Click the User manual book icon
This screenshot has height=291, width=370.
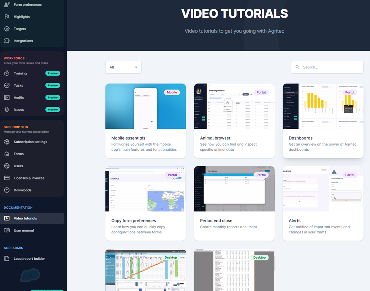click(7, 231)
